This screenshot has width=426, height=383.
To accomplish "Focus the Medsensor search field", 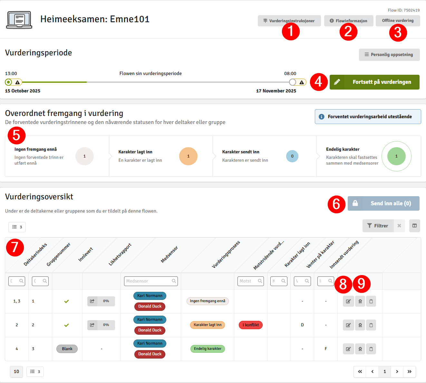I will (x=149, y=281).
